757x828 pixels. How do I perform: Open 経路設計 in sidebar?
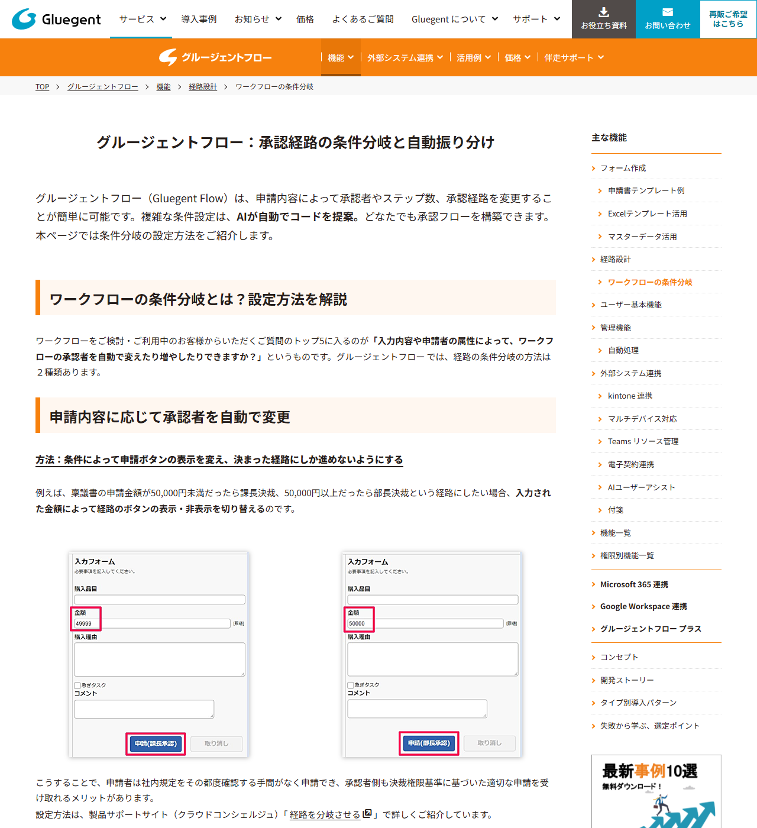(x=615, y=259)
